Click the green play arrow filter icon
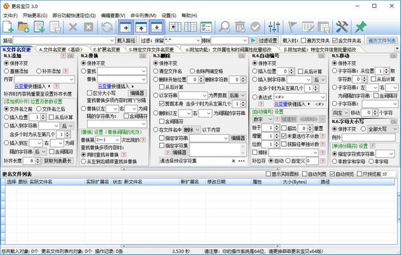 tap(253, 40)
